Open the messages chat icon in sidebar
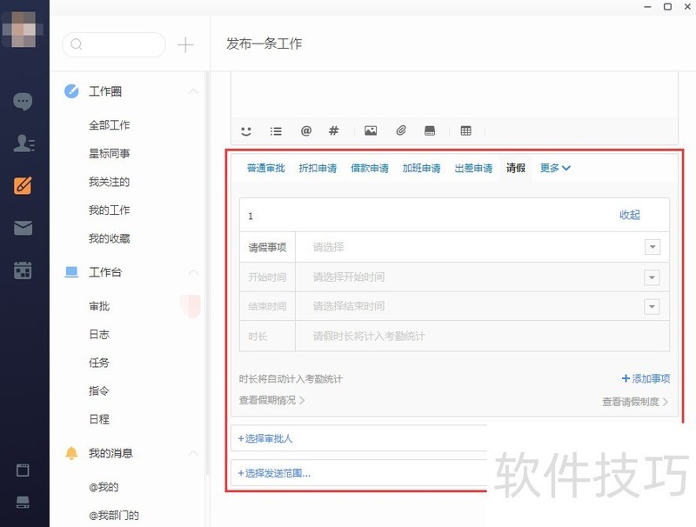Image resolution: width=696 pixels, height=527 pixels. click(23, 101)
